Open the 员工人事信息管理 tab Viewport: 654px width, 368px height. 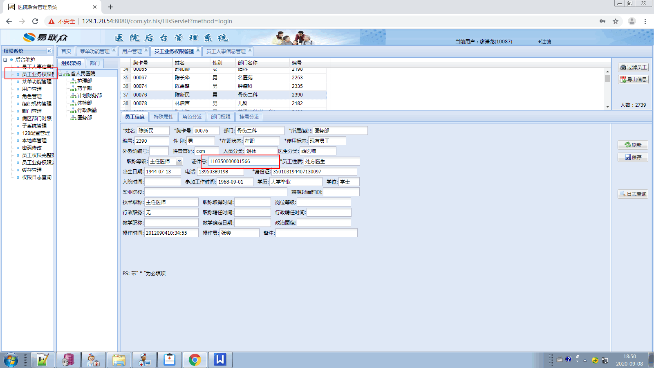[x=226, y=51]
